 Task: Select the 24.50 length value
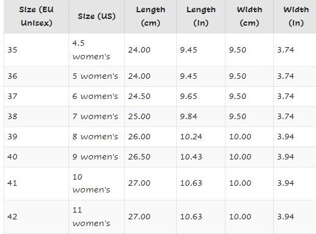150,97
